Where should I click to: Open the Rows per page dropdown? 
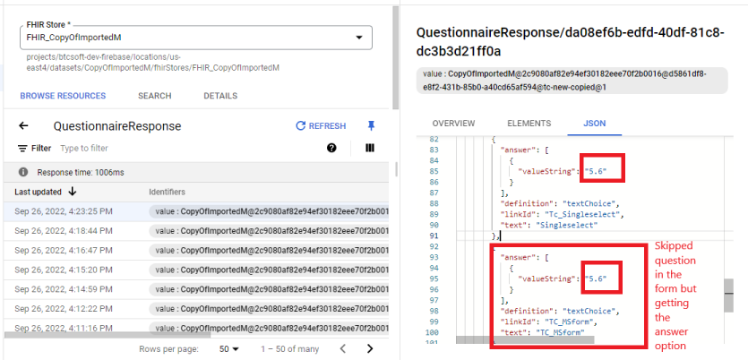[228, 348]
